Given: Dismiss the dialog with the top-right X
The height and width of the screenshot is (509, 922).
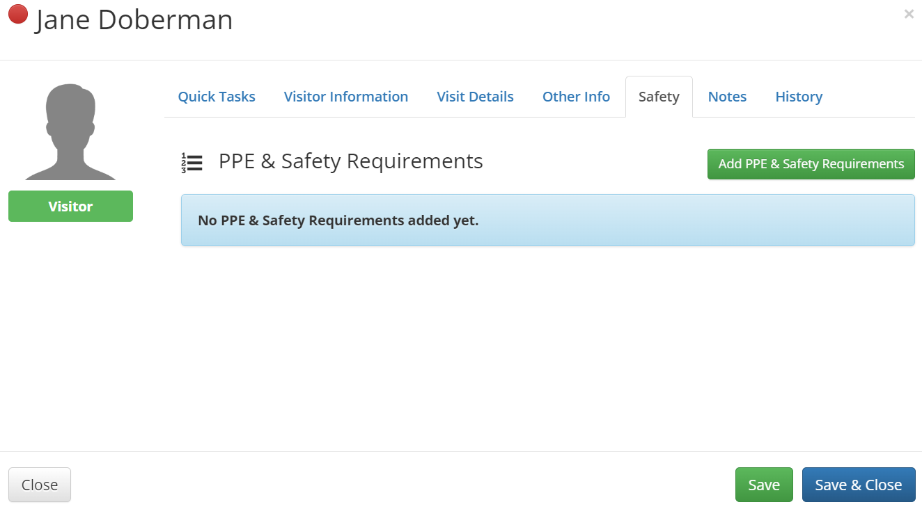Looking at the screenshot, I should point(908,14).
